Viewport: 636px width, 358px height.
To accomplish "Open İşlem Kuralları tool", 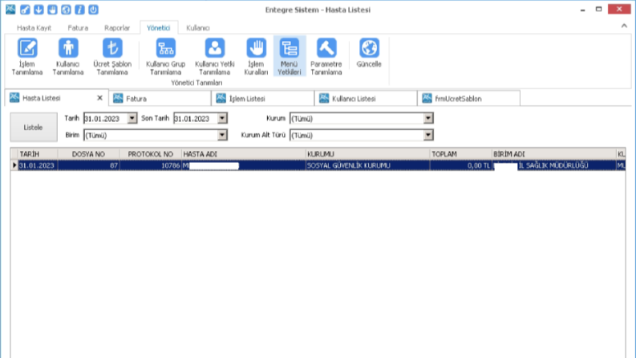I will click(x=256, y=56).
